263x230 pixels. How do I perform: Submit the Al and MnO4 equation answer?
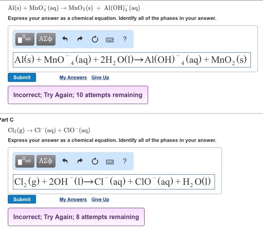22,78
